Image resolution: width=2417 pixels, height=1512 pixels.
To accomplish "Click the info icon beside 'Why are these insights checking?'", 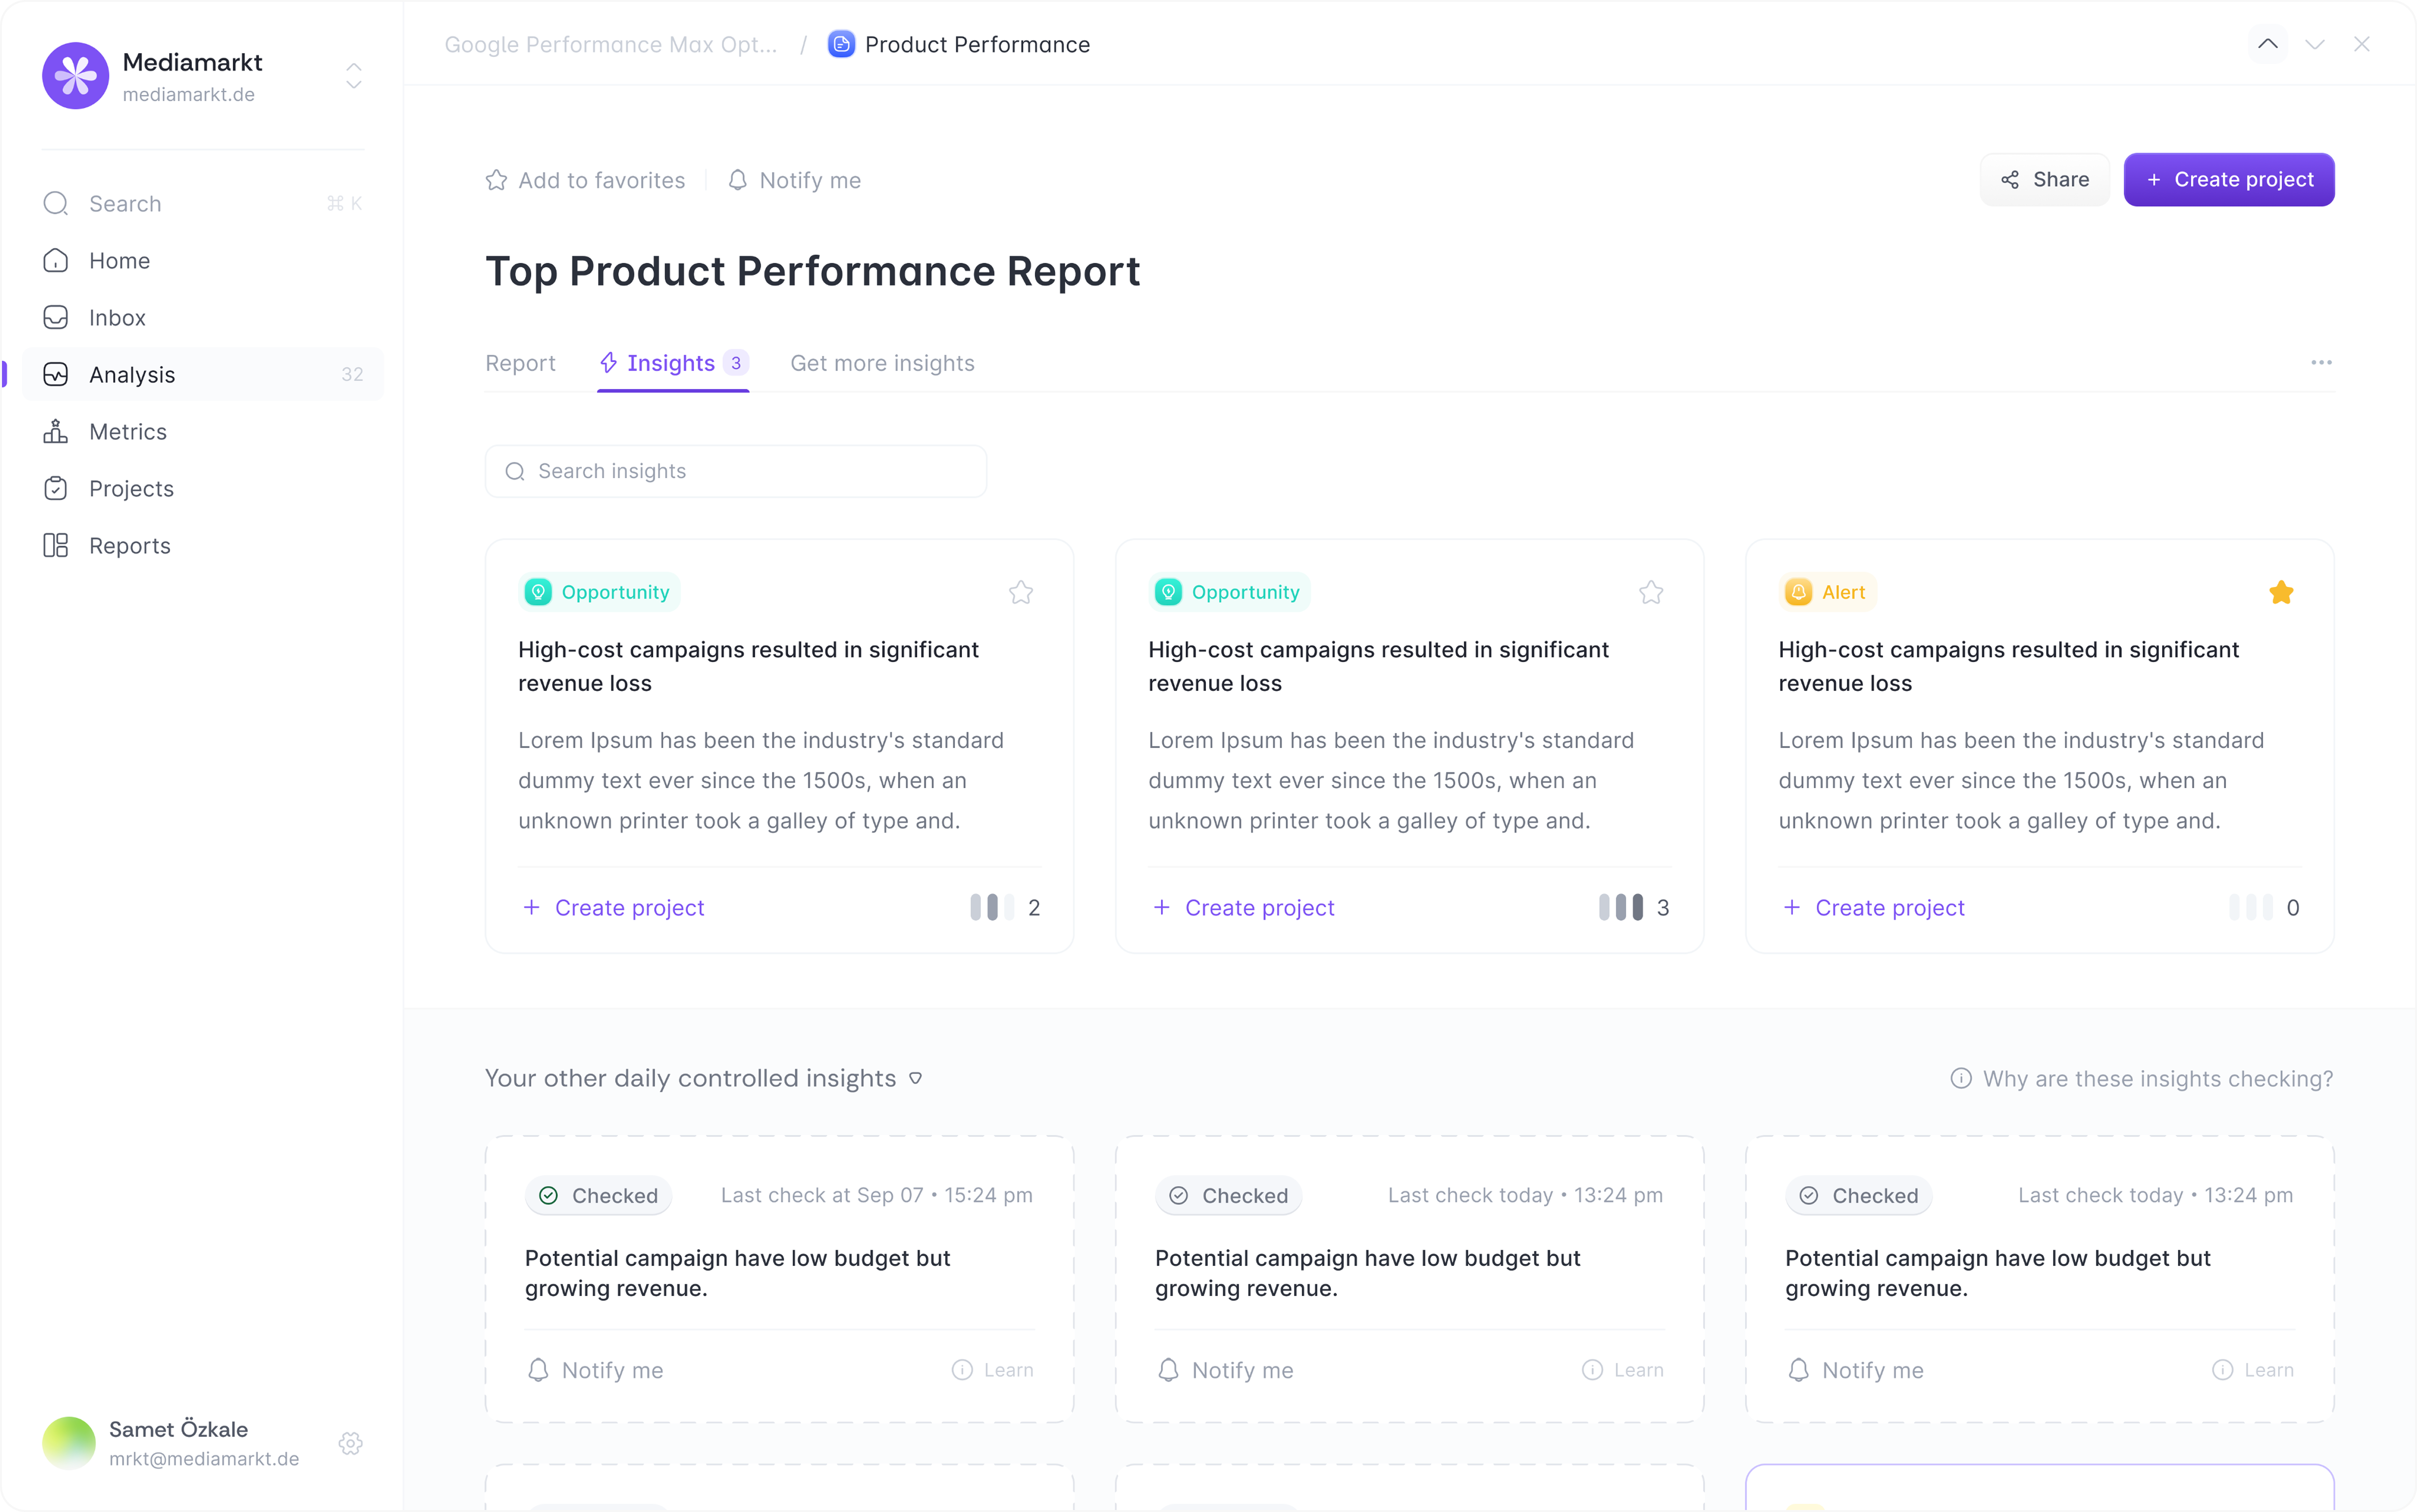I will point(1960,1079).
